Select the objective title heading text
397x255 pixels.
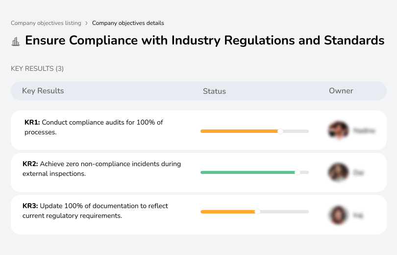tap(204, 41)
